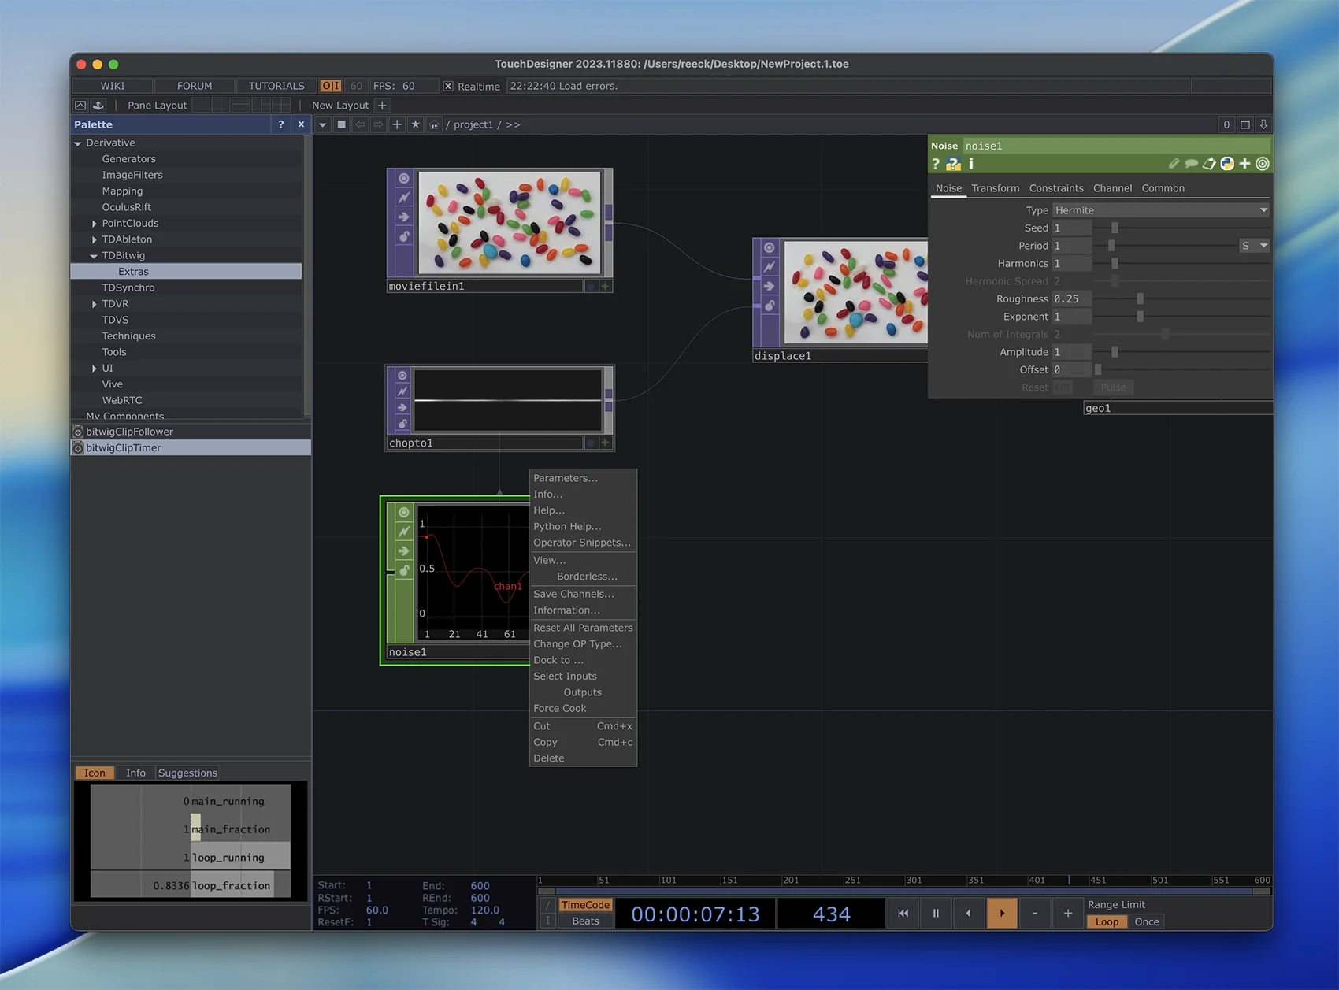This screenshot has width=1339, height=990.
Task: Open the Python help icon in parameters
Action: 953,164
